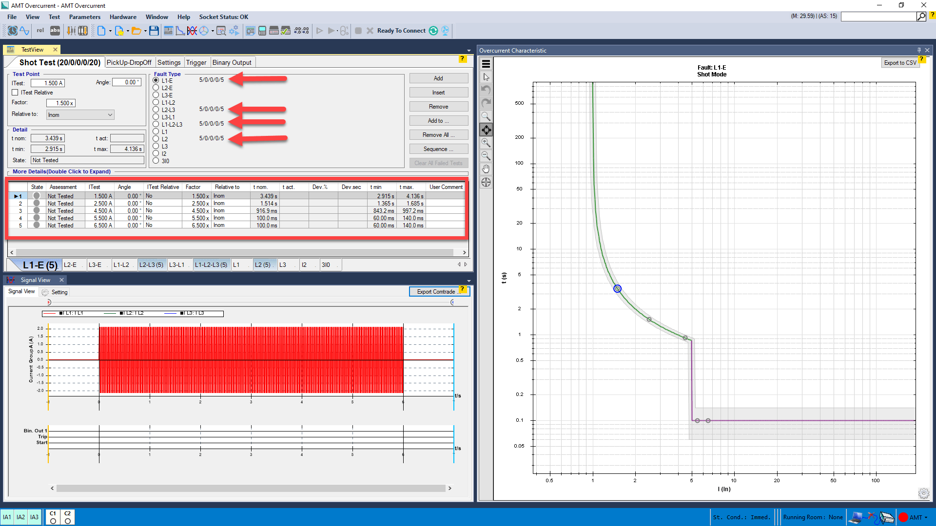
Task: Click the green refresh connect icon
Action: pyautogui.click(x=433, y=31)
